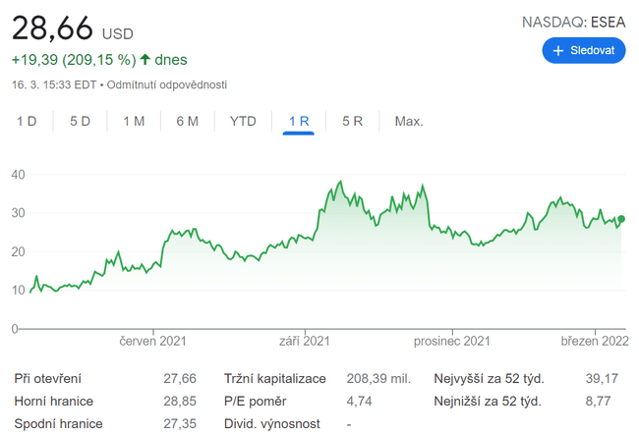
Task: Click the březen 2022 axis label
Action: [x=594, y=342]
